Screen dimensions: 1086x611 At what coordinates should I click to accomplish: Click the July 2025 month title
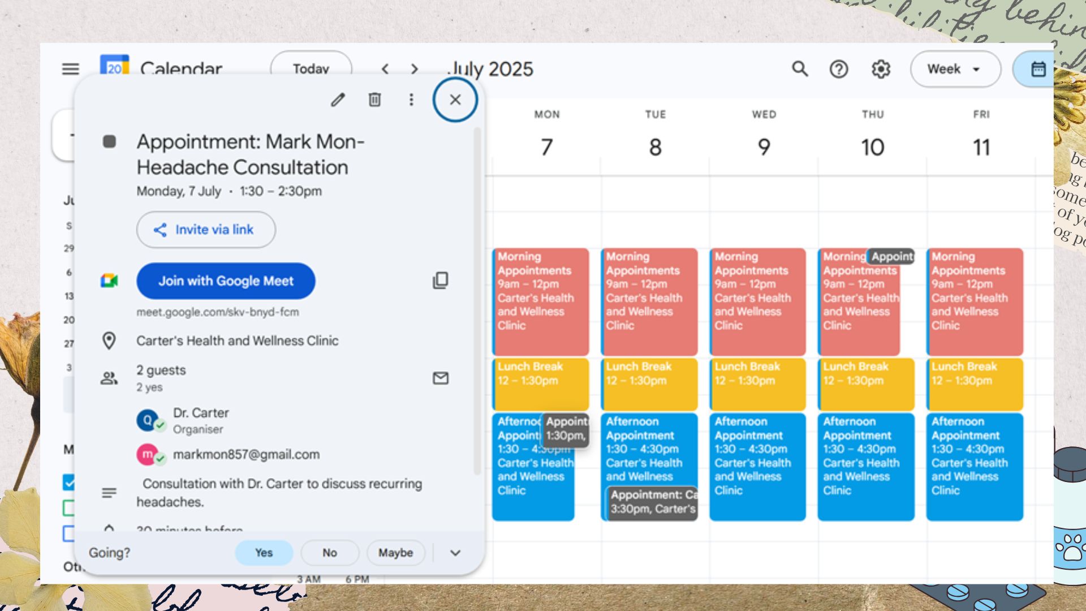[490, 69]
